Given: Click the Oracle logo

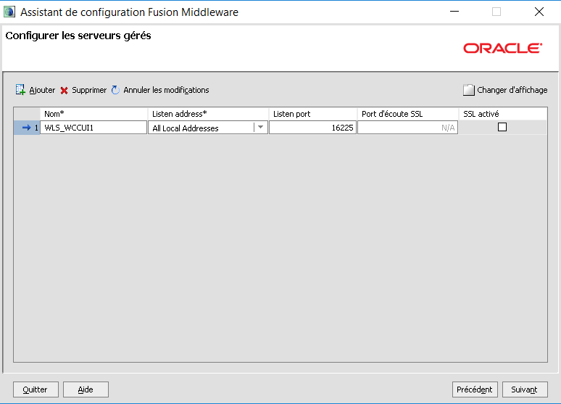Looking at the screenshot, I should (x=502, y=48).
